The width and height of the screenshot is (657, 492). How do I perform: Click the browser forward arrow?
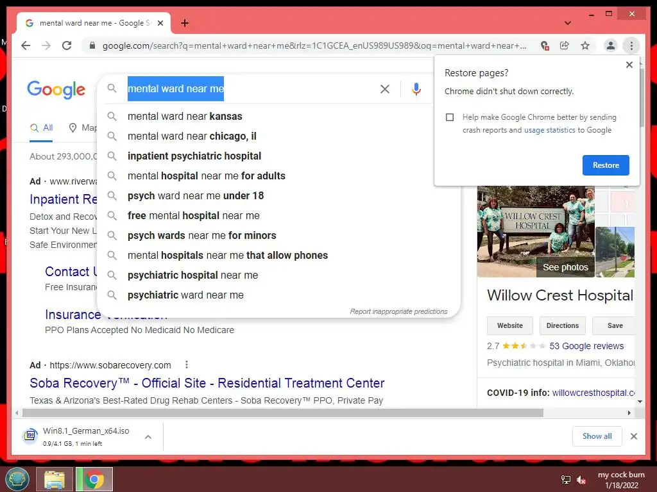(46, 45)
